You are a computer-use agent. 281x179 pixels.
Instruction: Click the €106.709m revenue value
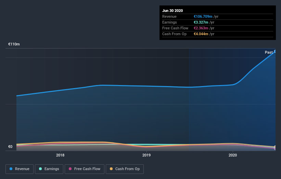(203, 16)
